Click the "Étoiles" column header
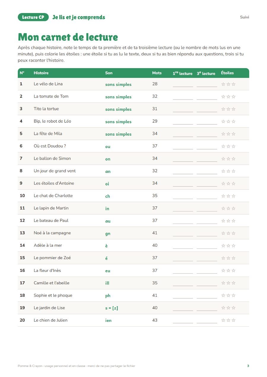The height and width of the screenshot is (377, 267). tap(227, 73)
